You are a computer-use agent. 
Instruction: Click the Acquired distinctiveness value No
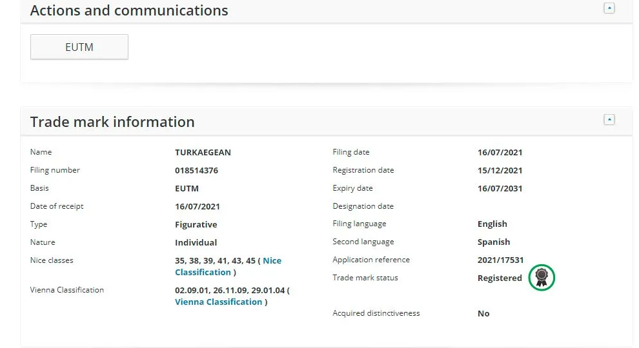[483, 313]
